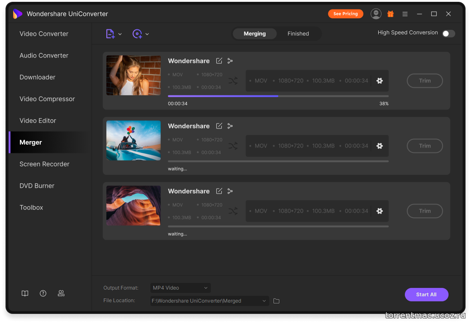Open settings gear for canyon video
This screenshot has height=323, width=471.
point(380,211)
